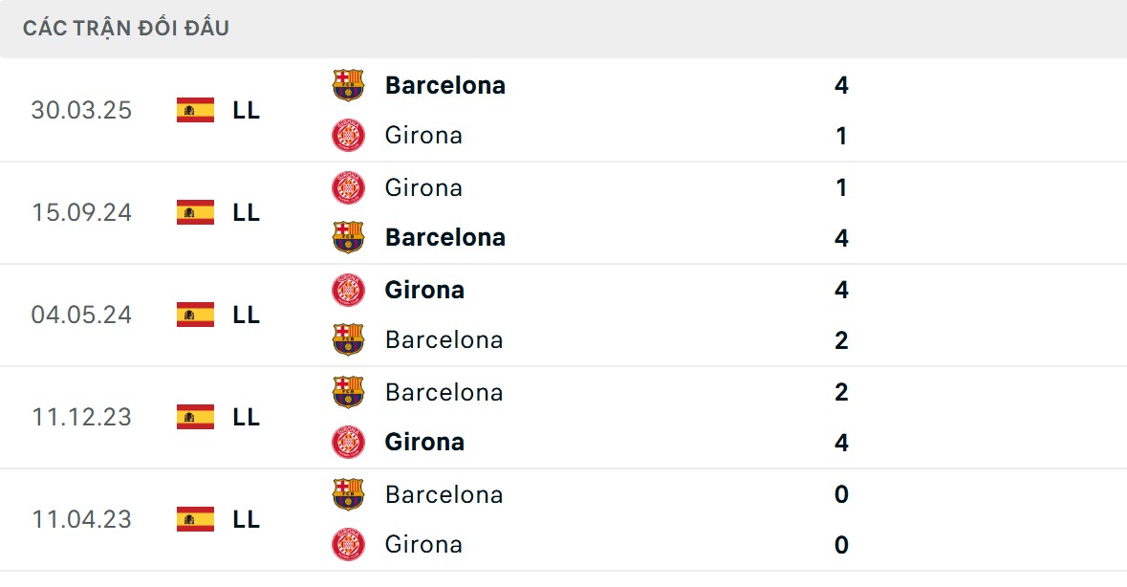This screenshot has height=587, width=1127.
Task: Click Spain flag beside 04.05.24 date
Action: point(195,315)
